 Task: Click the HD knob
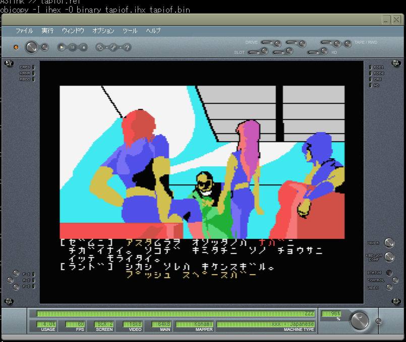click(x=324, y=51)
